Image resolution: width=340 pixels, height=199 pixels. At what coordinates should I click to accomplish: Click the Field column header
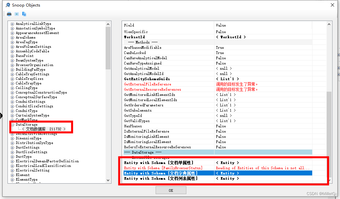tap(168, 25)
